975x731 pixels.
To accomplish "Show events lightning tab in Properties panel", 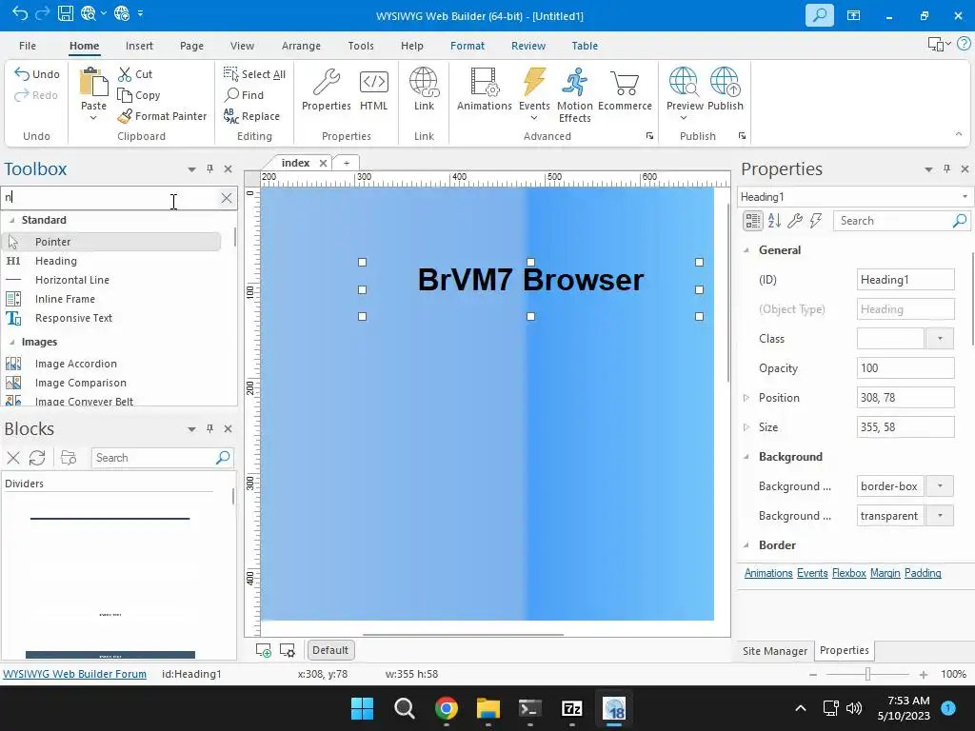I will [x=816, y=221].
